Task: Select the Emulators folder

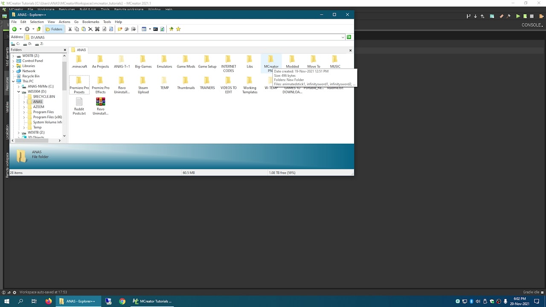Action: click(x=164, y=62)
